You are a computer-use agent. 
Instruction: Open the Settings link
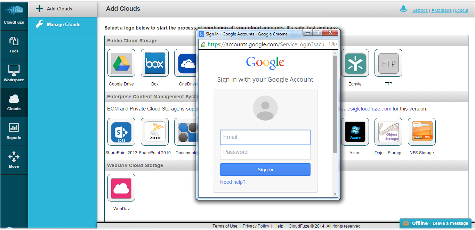(x=420, y=10)
